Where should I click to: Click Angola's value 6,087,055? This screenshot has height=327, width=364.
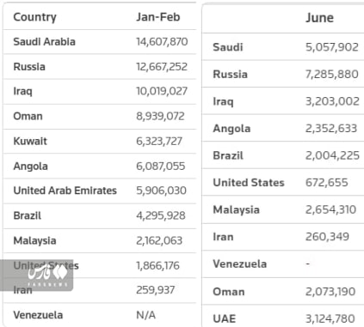pyautogui.click(x=161, y=167)
